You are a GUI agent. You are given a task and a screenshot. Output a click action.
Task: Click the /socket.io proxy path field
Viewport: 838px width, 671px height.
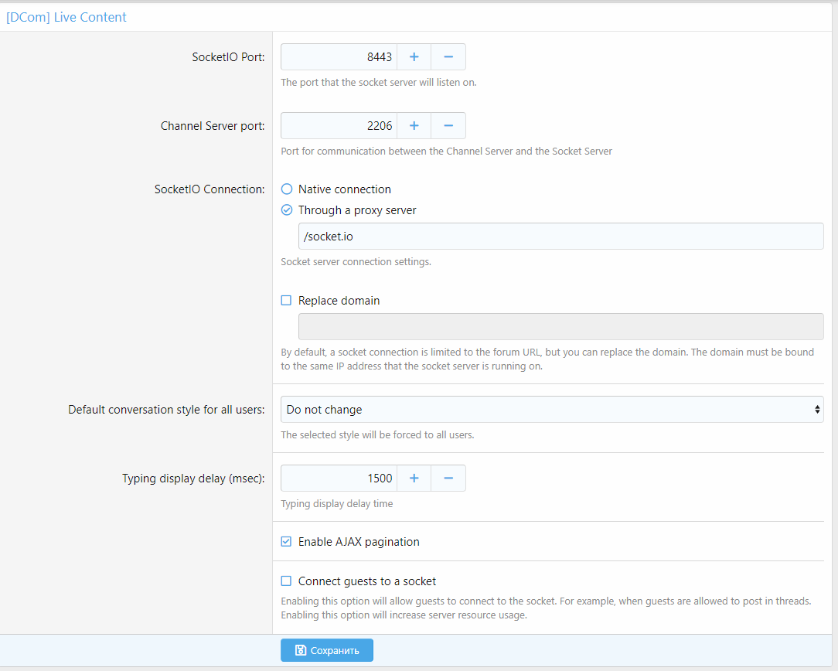[x=560, y=237]
